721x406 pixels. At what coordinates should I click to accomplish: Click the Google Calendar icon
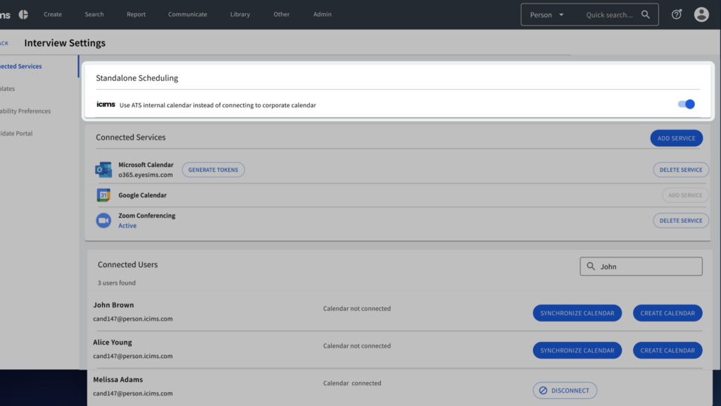(x=104, y=195)
